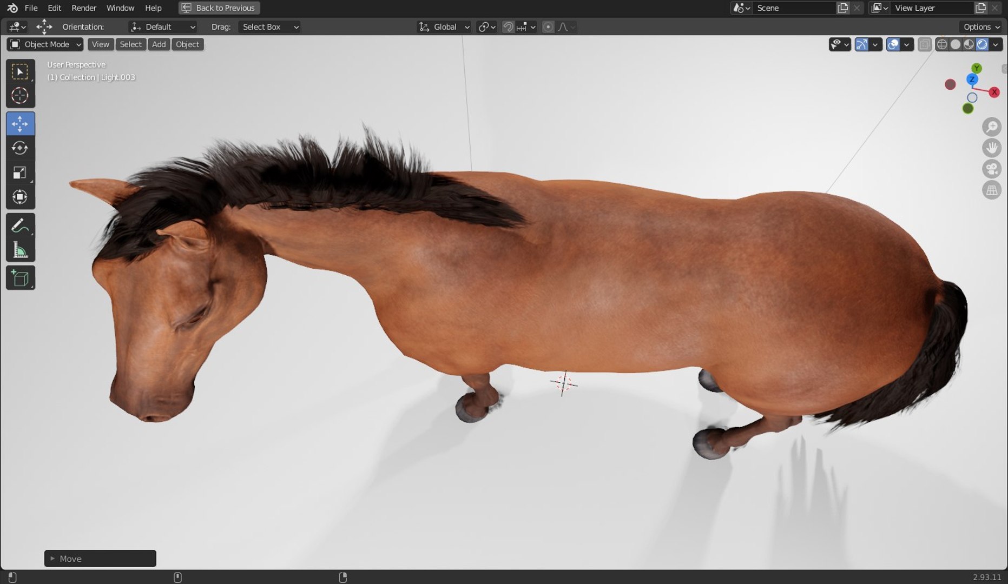
Task: Switch perspective/orthographic with grid icon
Action: [991, 190]
